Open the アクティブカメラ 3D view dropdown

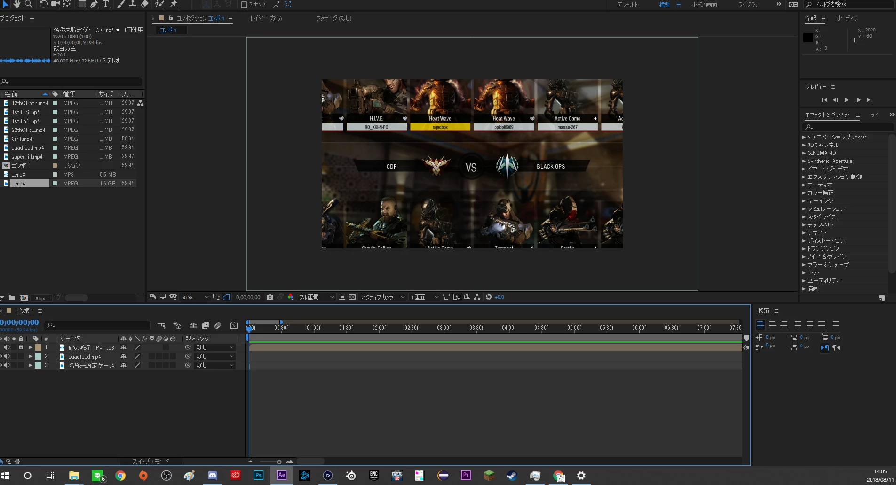pos(382,297)
